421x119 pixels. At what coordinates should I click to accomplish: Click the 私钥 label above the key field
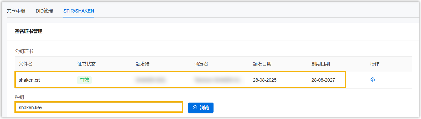coord(19,97)
